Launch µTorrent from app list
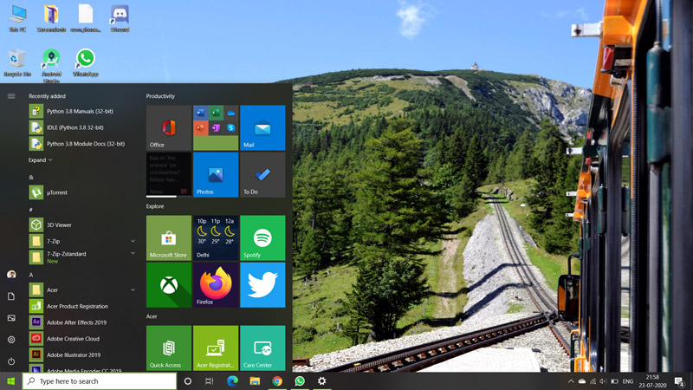The height and width of the screenshot is (390, 693). (x=82, y=192)
